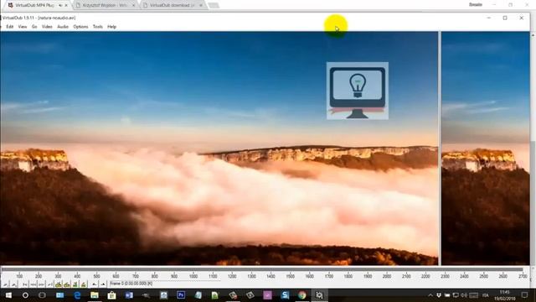536x302 pixels.
Task: Expand the hidden system tray icons
Action: coord(430,295)
